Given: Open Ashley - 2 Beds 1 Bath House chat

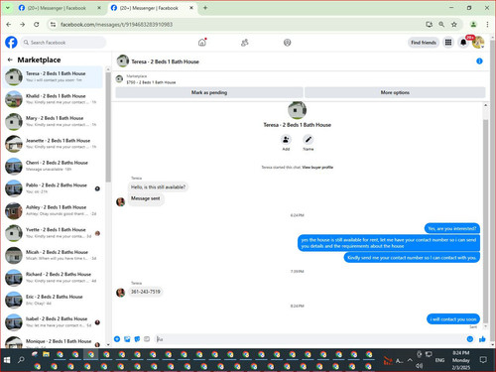Looking at the screenshot, I should [53, 210].
